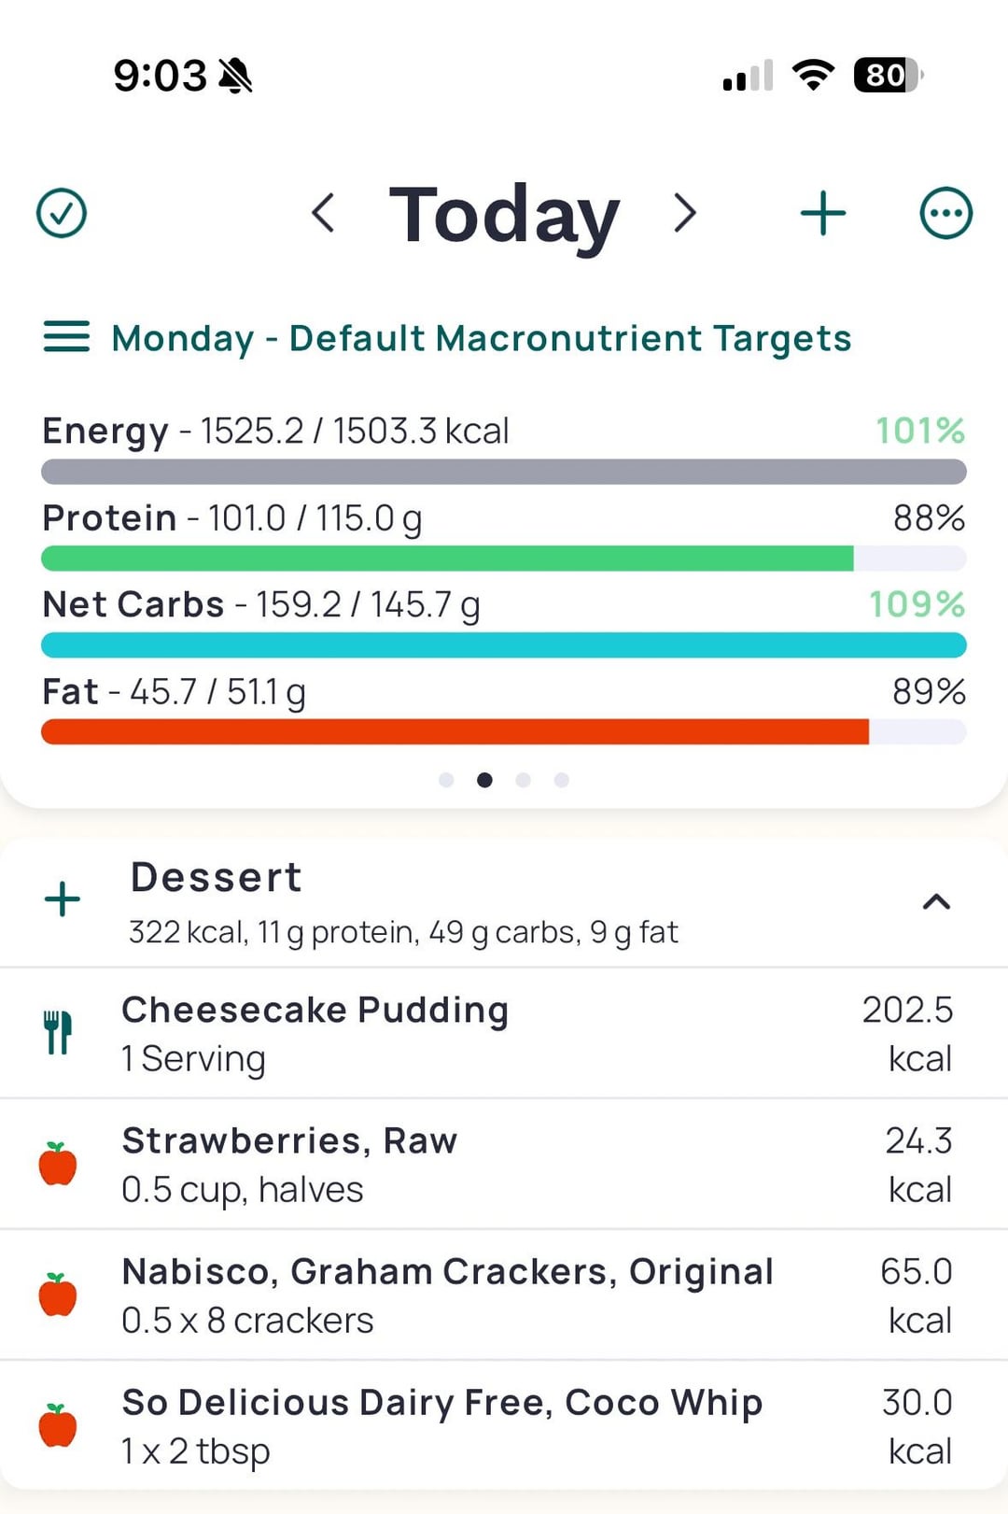Image resolution: width=1008 pixels, height=1514 pixels.
Task: Tap the apple icon next to Strawberries
Action: click(58, 1164)
